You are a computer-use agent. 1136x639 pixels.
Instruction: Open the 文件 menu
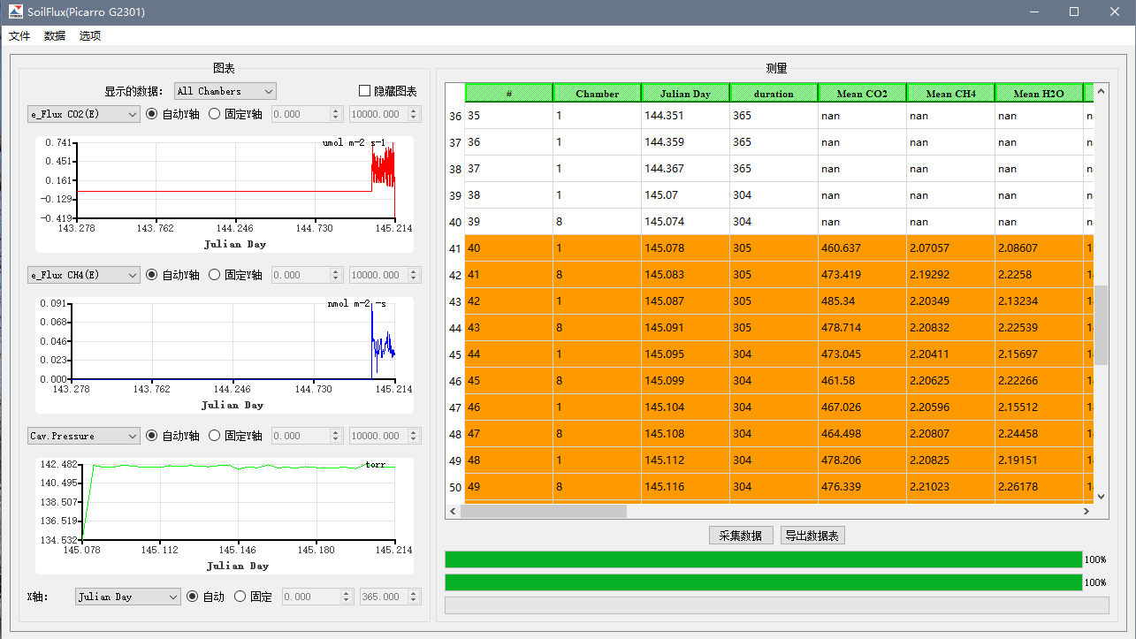[x=19, y=36]
